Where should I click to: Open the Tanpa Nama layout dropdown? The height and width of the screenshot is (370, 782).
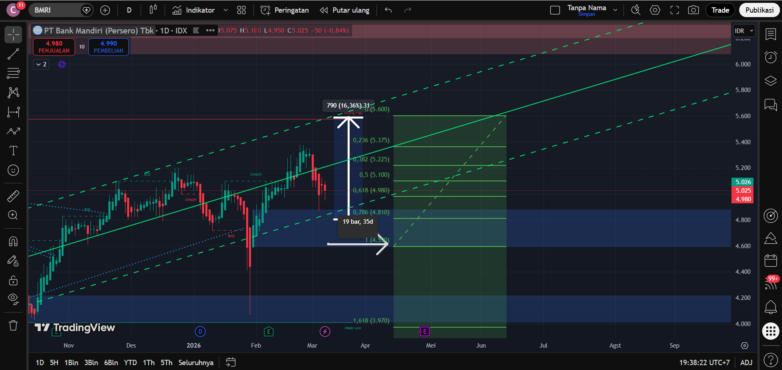(615, 10)
